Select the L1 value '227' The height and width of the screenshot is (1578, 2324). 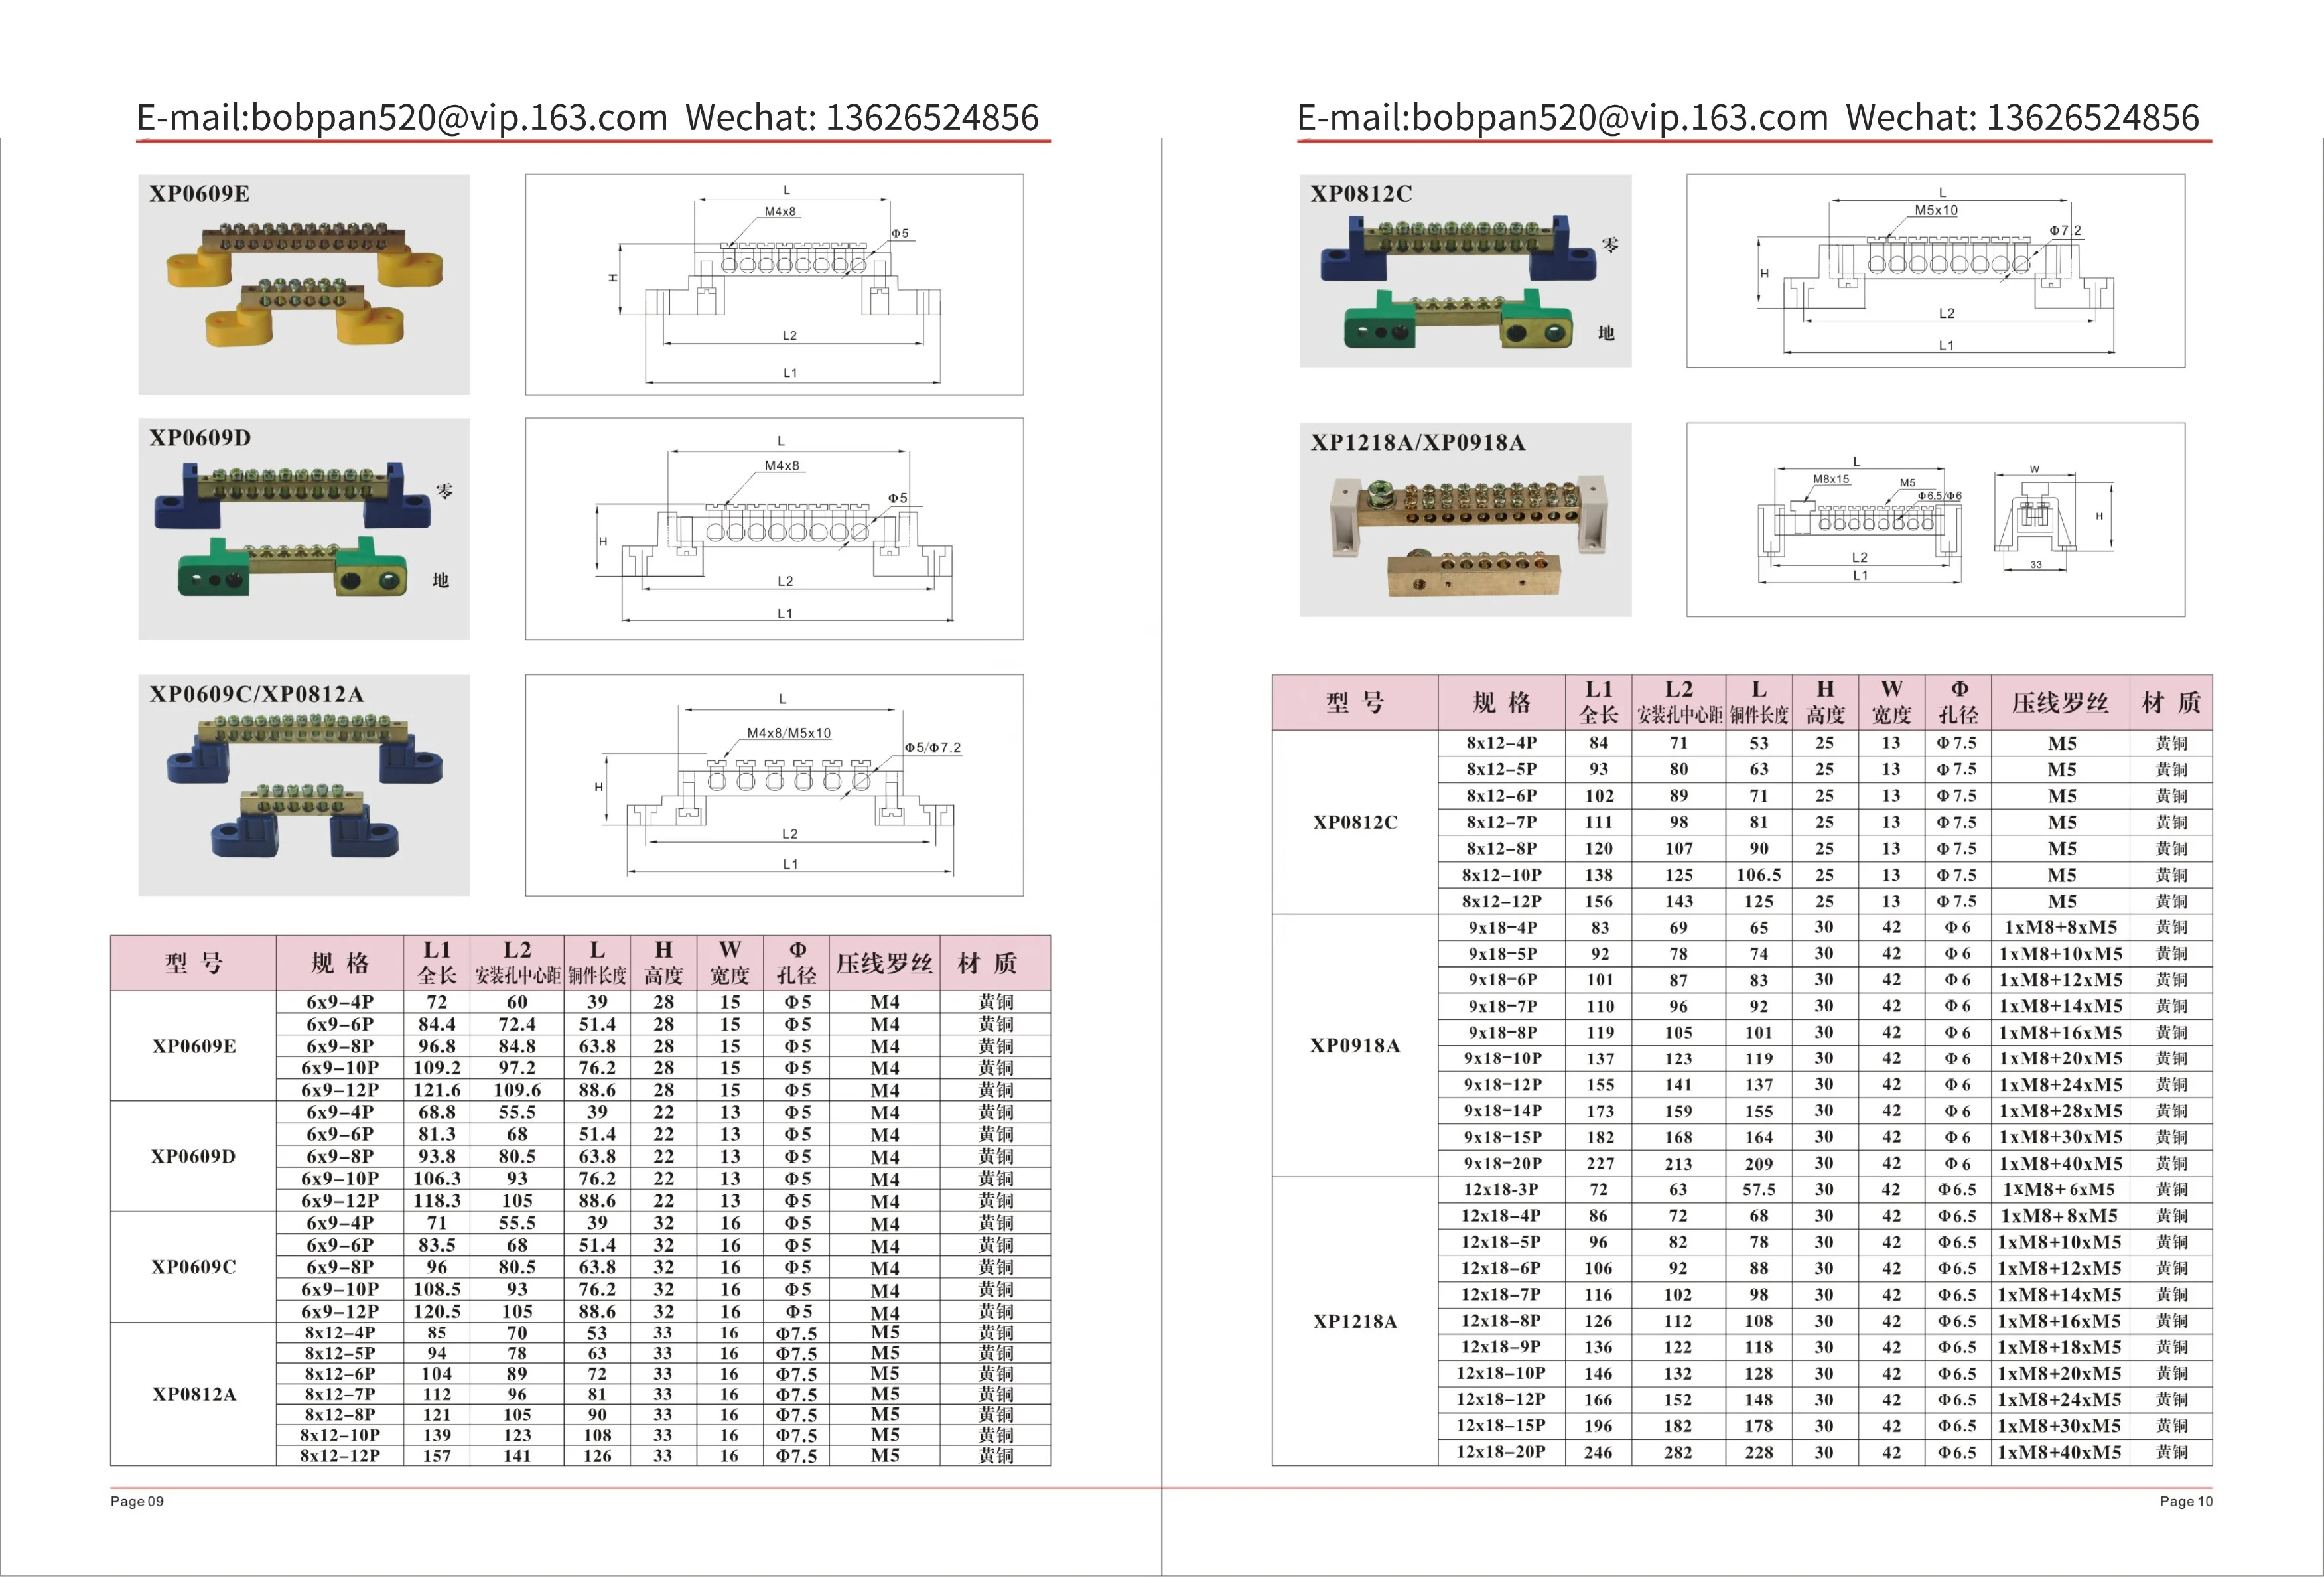pos(1599,1163)
